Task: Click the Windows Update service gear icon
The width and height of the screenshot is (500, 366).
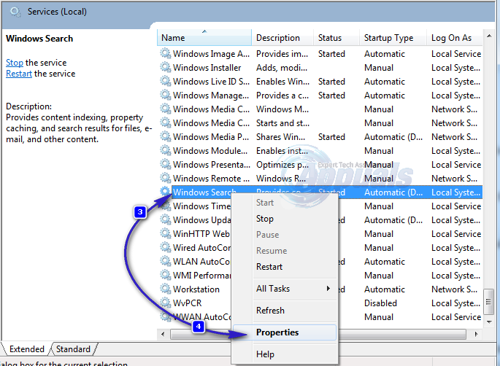Action: (x=166, y=219)
